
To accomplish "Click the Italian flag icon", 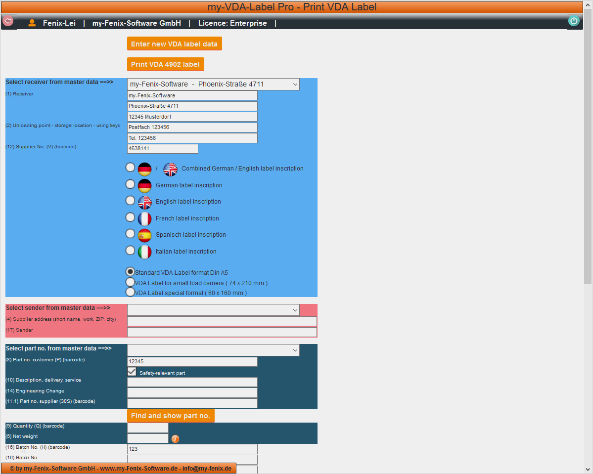I will (144, 252).
